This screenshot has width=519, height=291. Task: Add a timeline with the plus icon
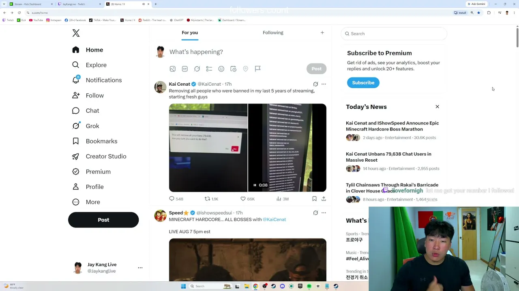tap(322, 33)
